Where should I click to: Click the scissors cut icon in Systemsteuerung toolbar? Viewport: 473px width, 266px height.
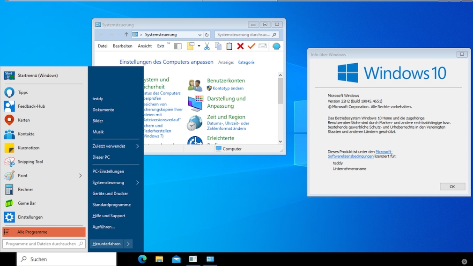(x=207, y=46)
